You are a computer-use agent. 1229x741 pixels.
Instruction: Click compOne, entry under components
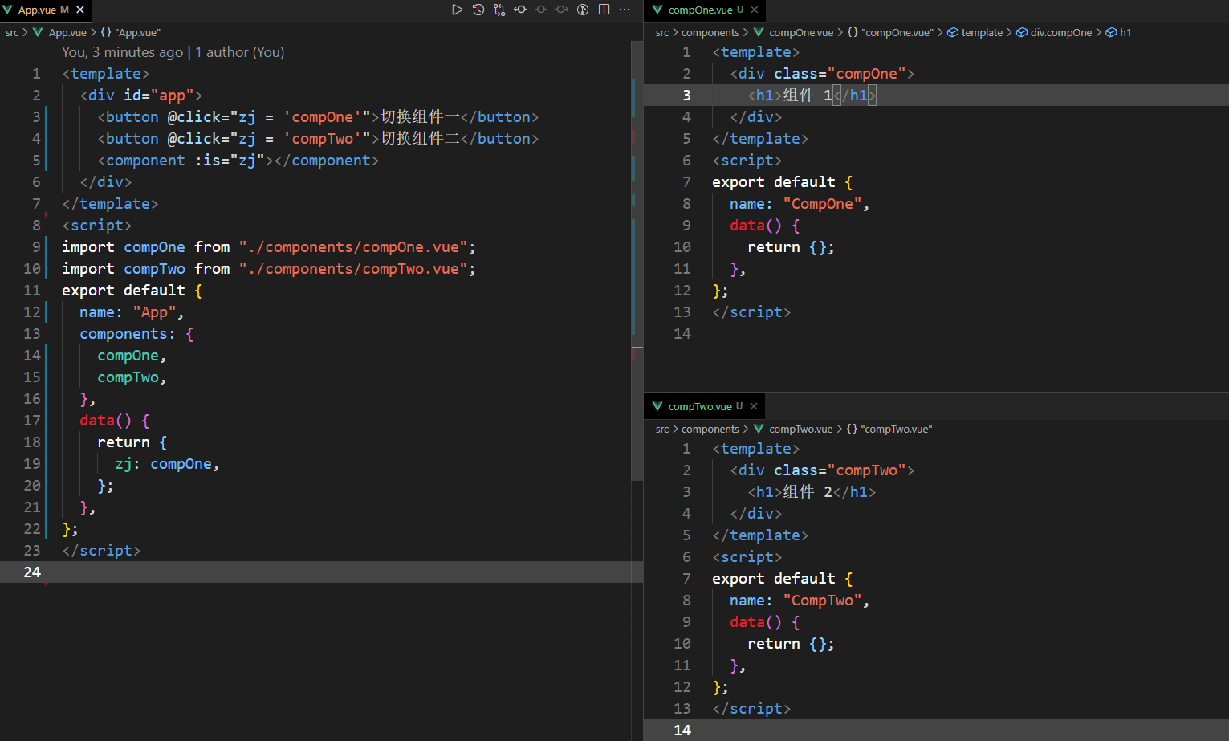(132, 356)
